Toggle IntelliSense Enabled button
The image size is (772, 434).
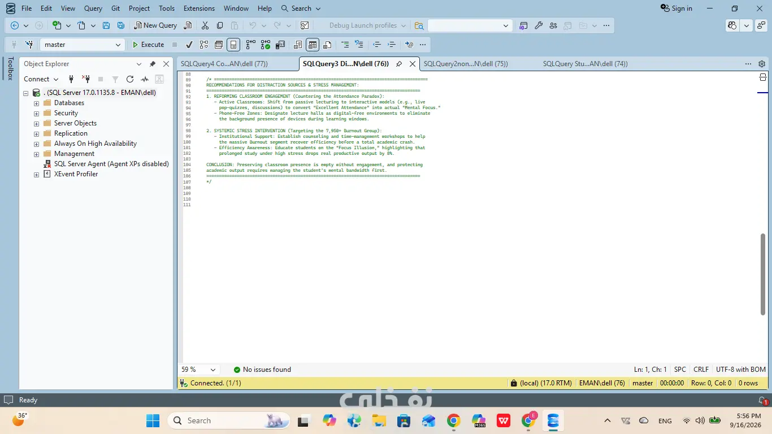(x=233, y=45)
